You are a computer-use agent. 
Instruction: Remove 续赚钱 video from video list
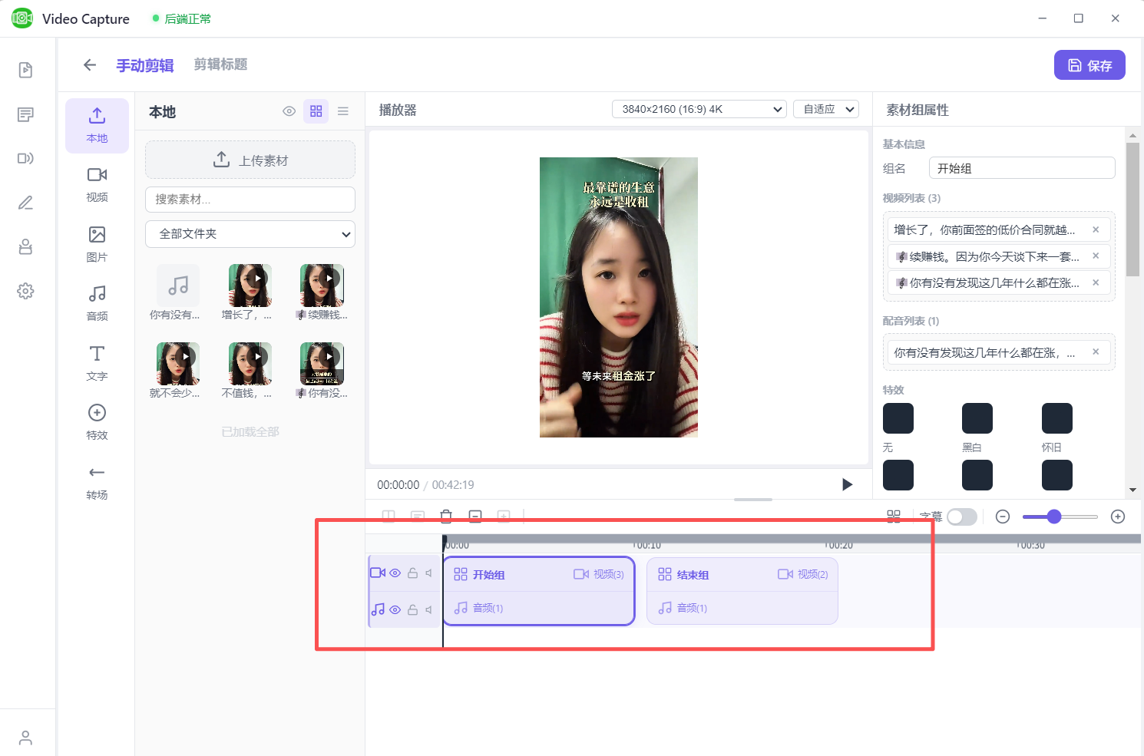click(1096, 256)
